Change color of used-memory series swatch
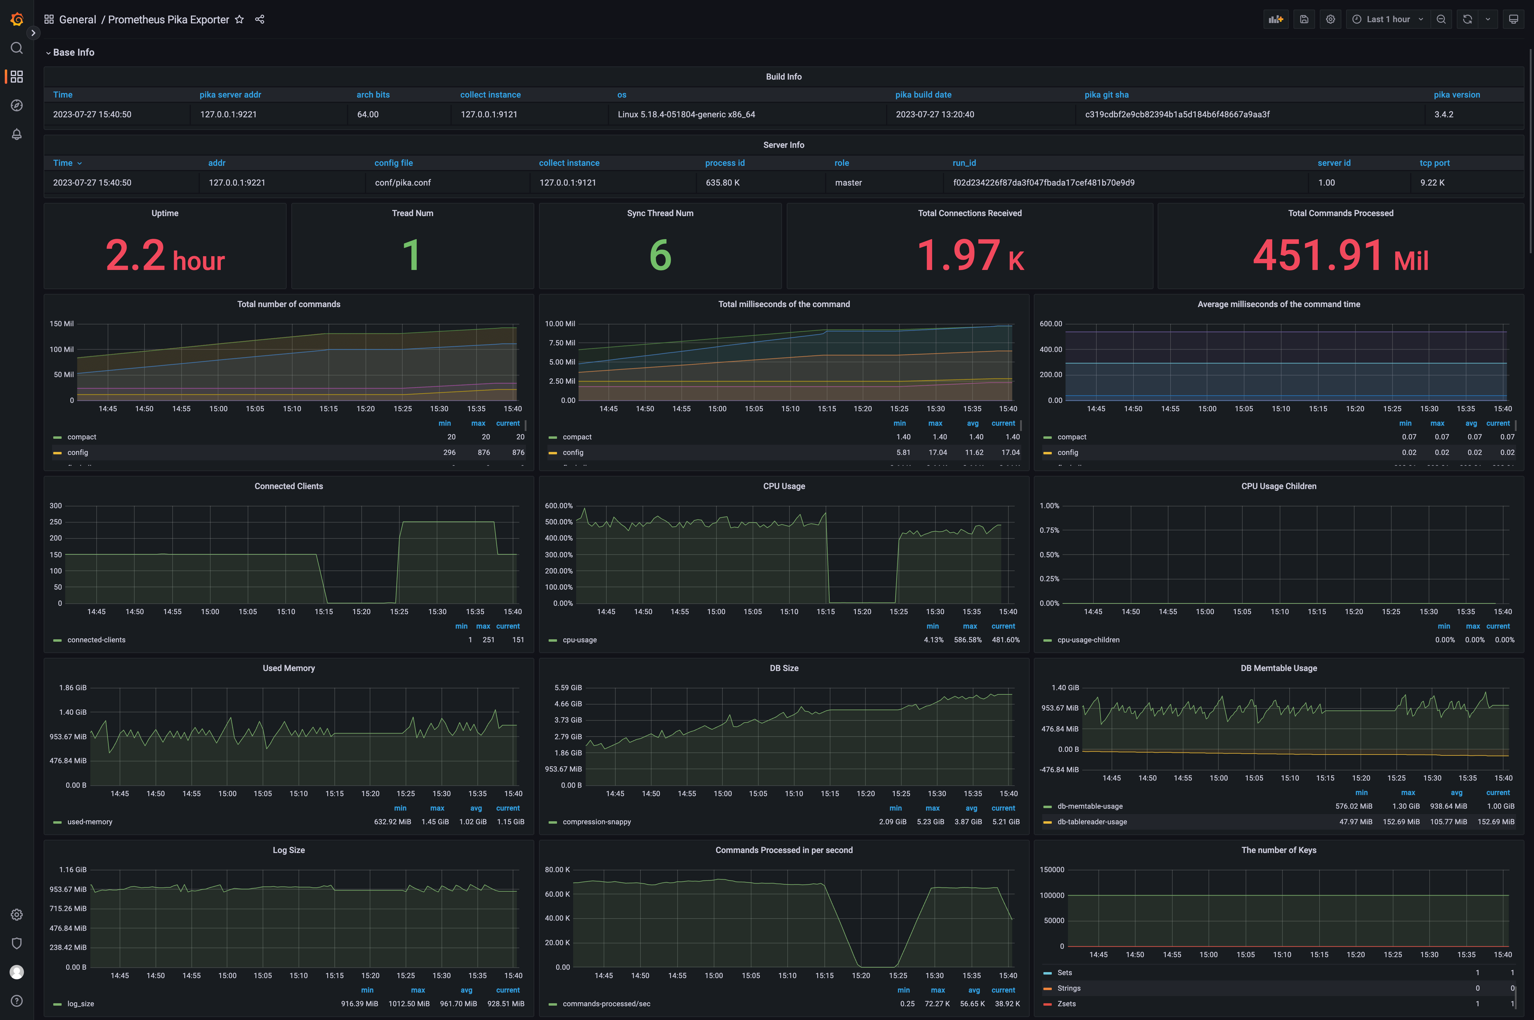1534x1020 pixels. pyautogui.click(x=57, y=823)
